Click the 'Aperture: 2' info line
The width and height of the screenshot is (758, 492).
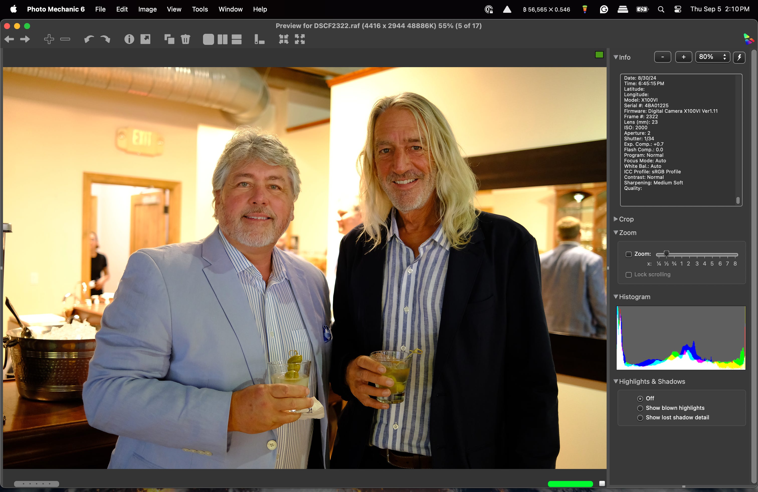(637, 133)
